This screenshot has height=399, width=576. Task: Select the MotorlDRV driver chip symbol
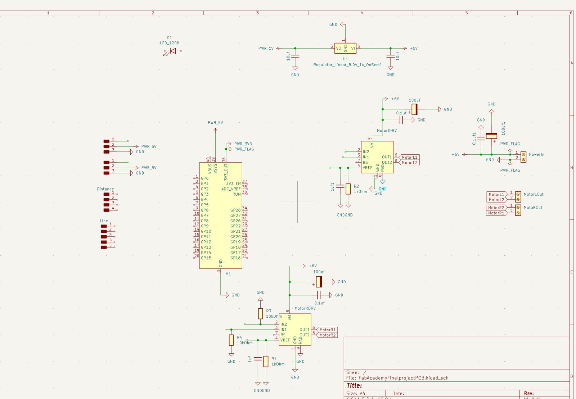pyautogui.click(x=377, y=157)
